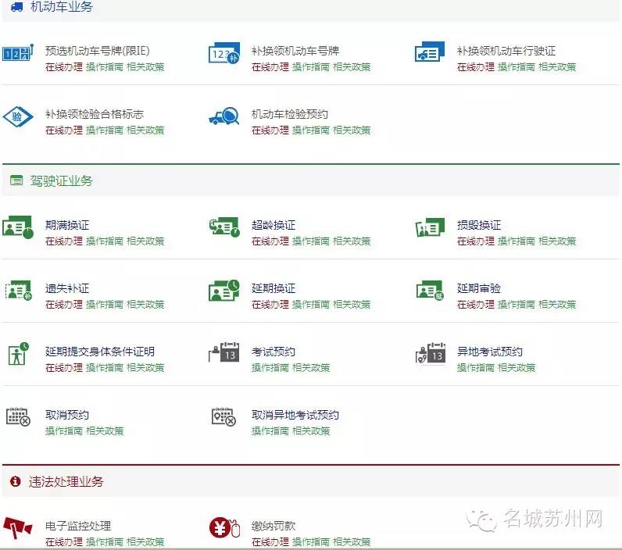
Task: Click the 异地考试预约 calendar icon
Action: tap(431, 353)
